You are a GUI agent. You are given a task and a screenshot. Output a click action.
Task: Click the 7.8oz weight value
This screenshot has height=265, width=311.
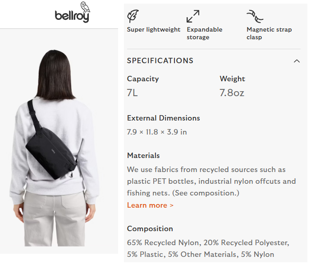click(232, 93)
